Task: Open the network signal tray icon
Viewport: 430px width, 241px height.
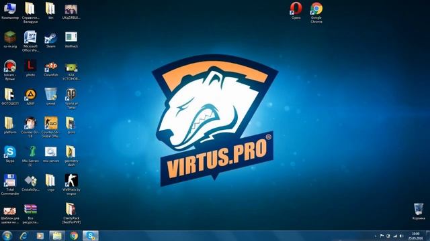Action: coord(395,236)
